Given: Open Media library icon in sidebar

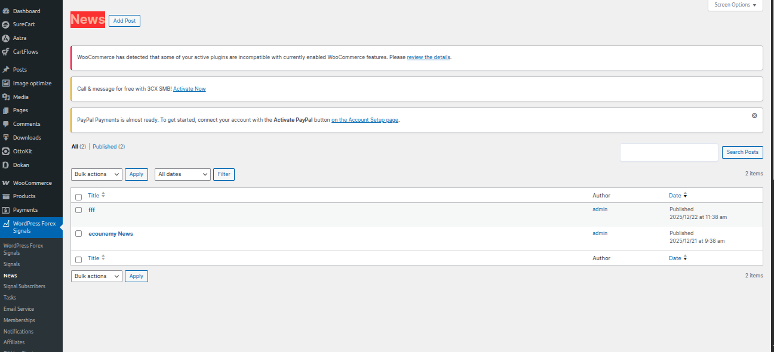Looking at the screenshot, I should click(x=6, y=97).
